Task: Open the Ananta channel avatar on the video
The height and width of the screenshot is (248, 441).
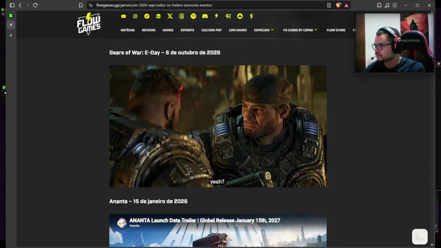Action: (122, 223)
